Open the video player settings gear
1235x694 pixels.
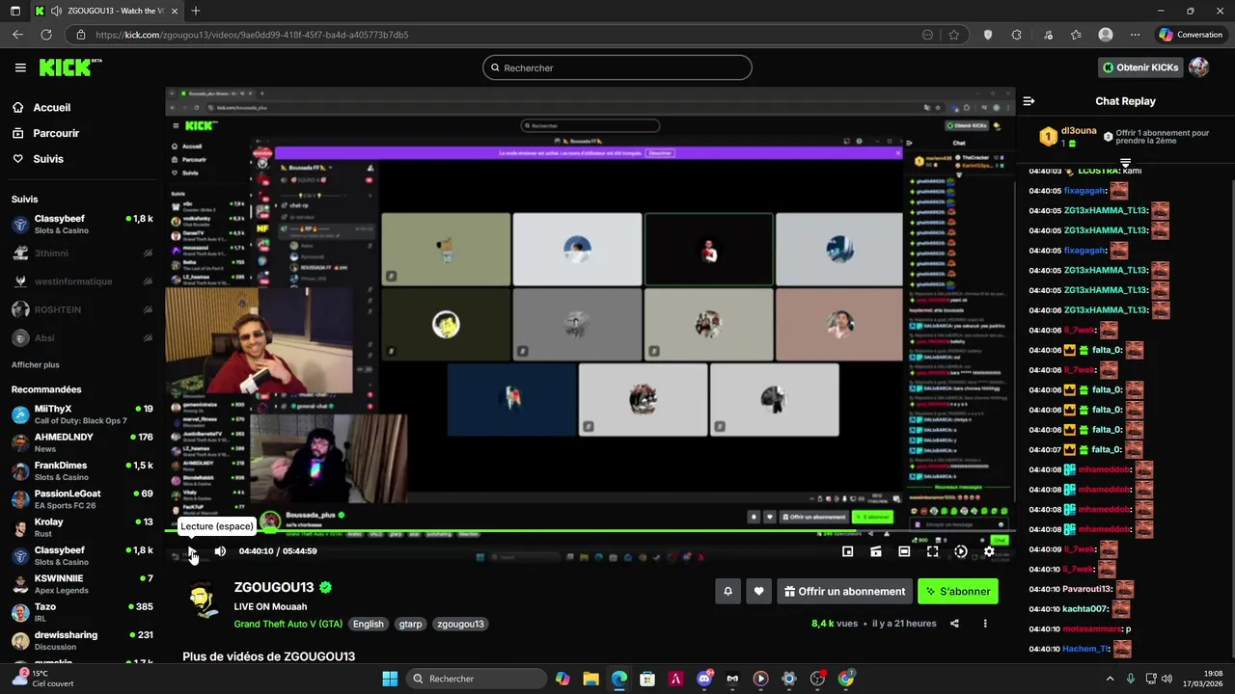(989, 551)
